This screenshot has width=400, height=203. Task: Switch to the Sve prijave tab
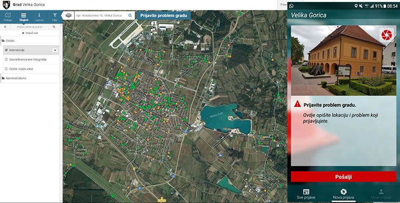tap(306, 194)
